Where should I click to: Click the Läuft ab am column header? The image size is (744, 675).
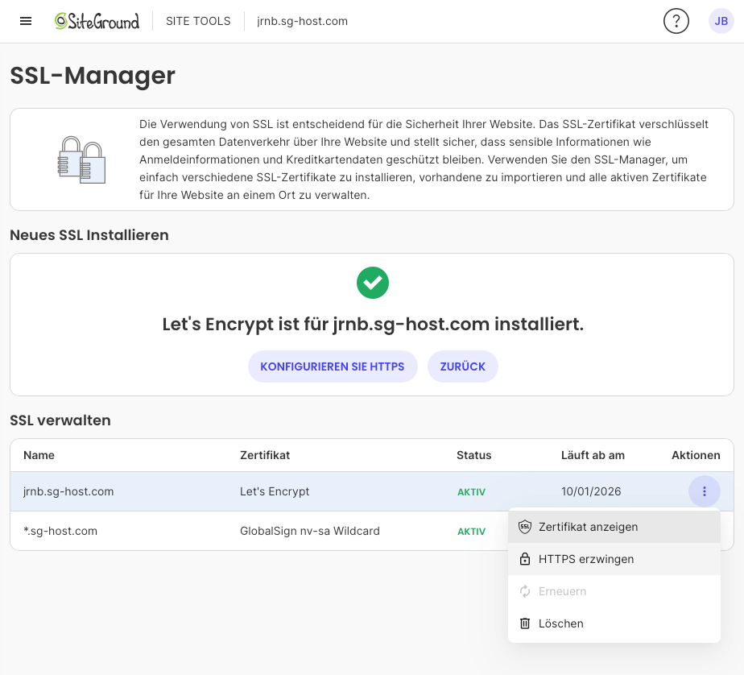[x=593, y=455]
